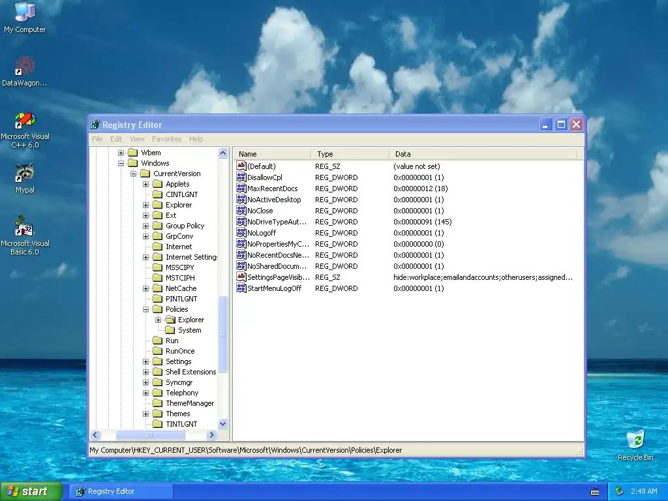Click the Registry Editor title bar icon
The height and width of the screenshot is (501, 668).
[x=95, y=125]
